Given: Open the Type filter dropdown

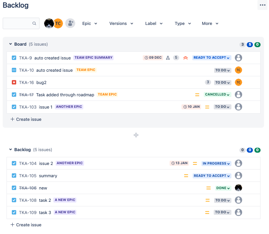Looking at the screenshot, I should coord(183,23).
